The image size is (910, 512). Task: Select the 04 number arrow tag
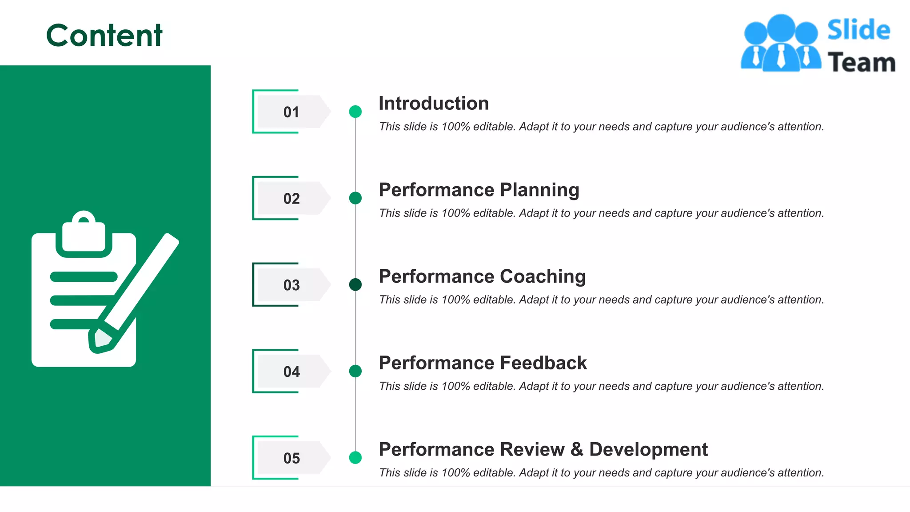[294, 372]
